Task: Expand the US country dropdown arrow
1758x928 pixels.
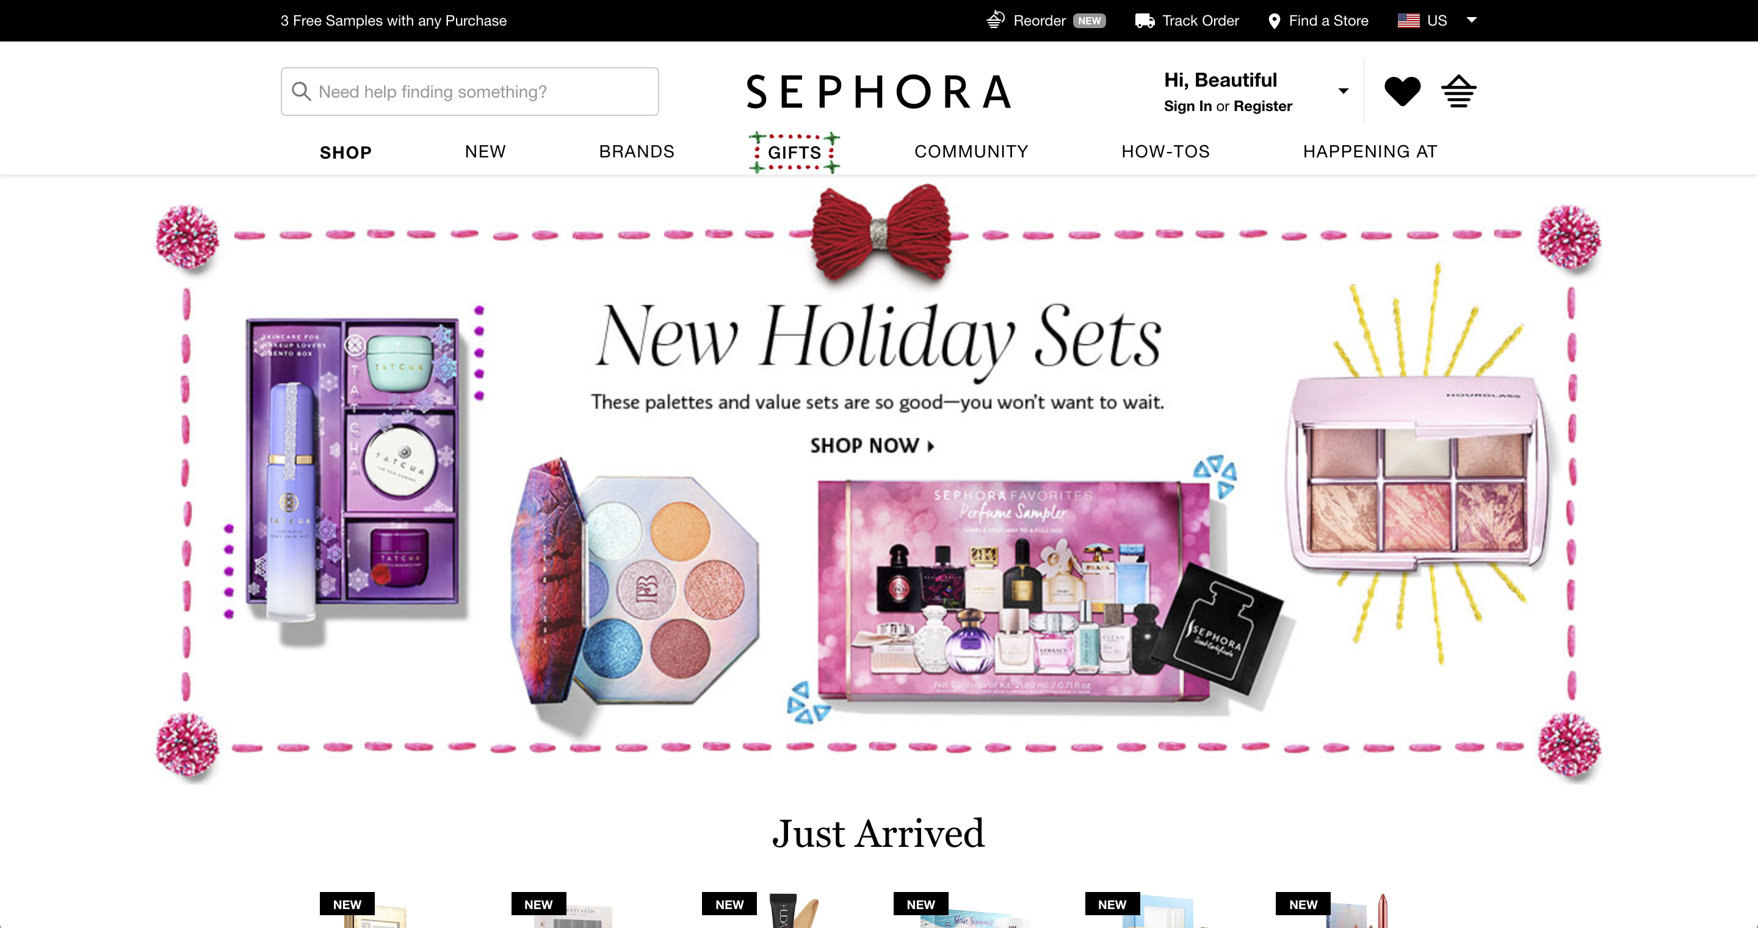Action: point(1471,21)
